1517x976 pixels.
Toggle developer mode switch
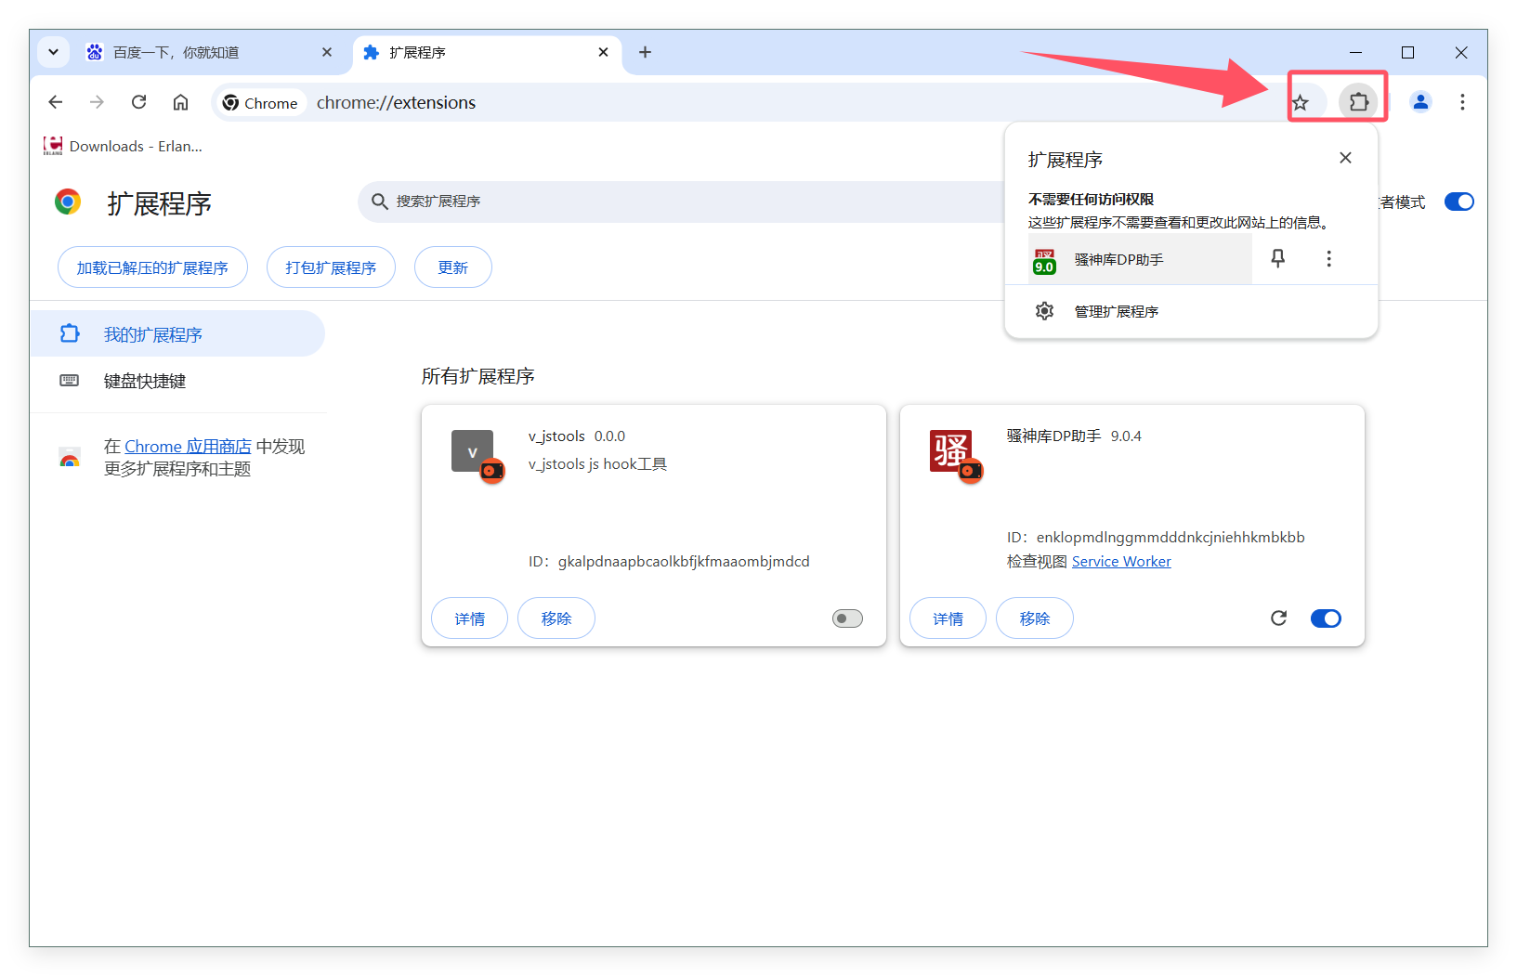(x=1458, y=202)
